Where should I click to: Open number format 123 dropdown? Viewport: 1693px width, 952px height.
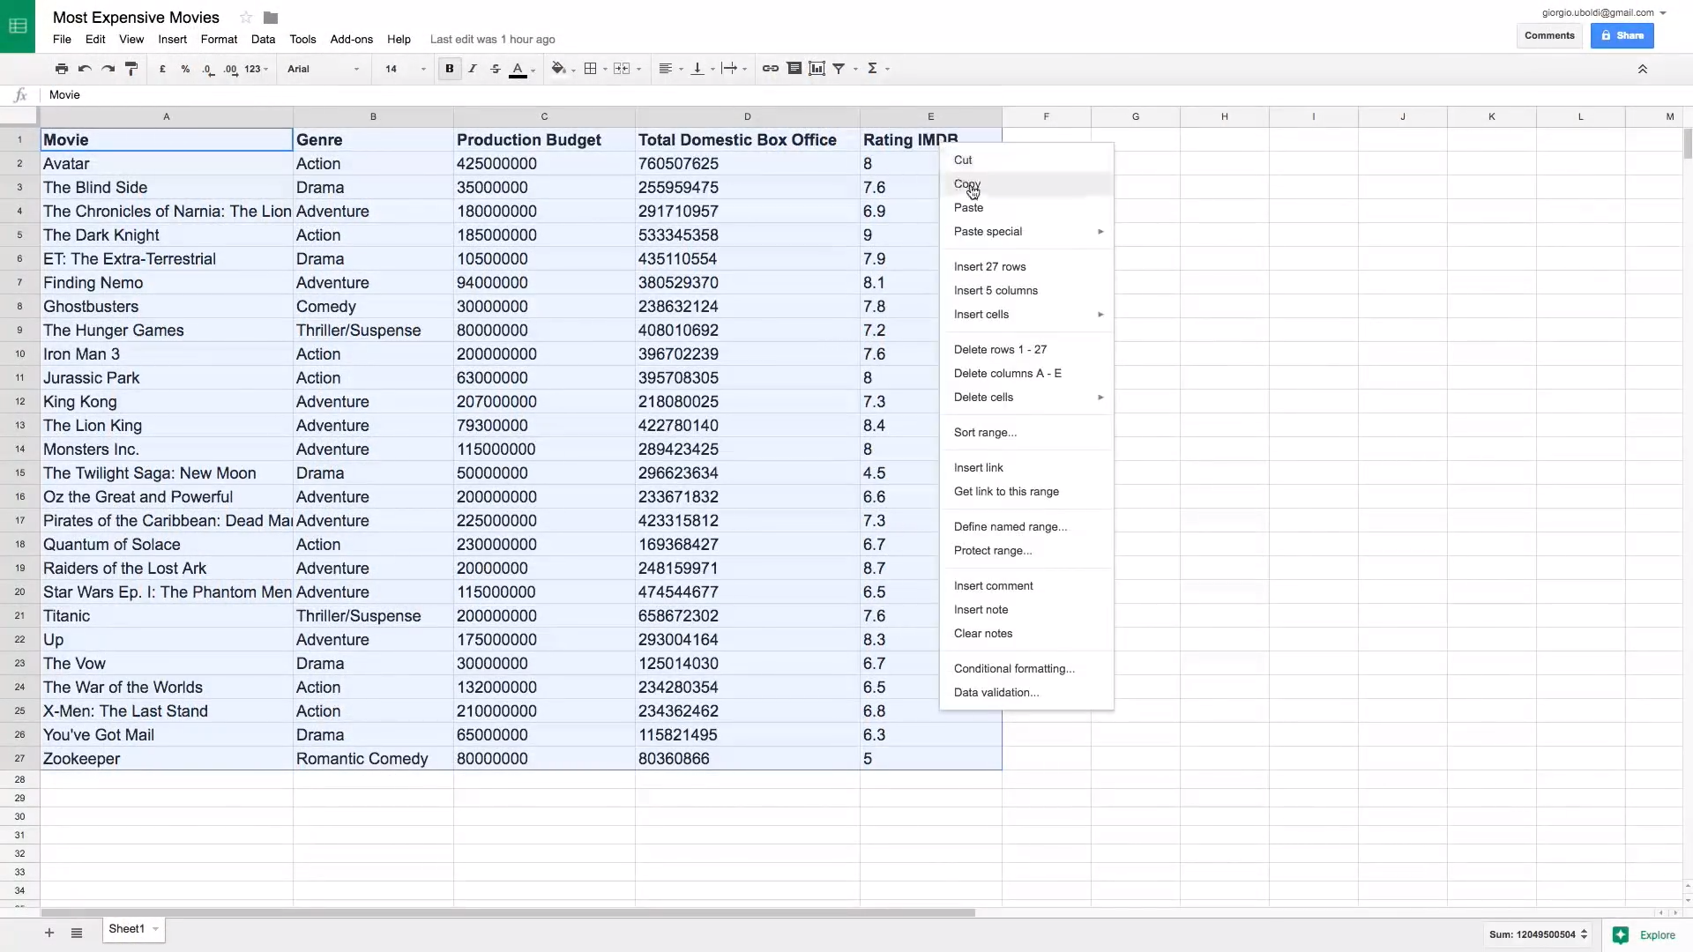tap(257, 69)
